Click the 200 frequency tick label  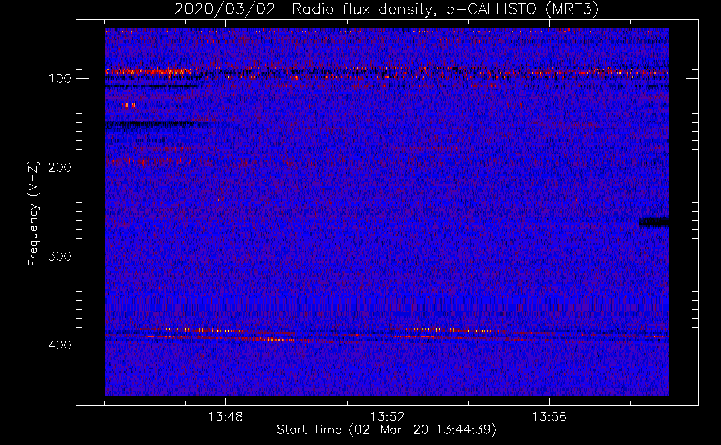pos(60,167)
